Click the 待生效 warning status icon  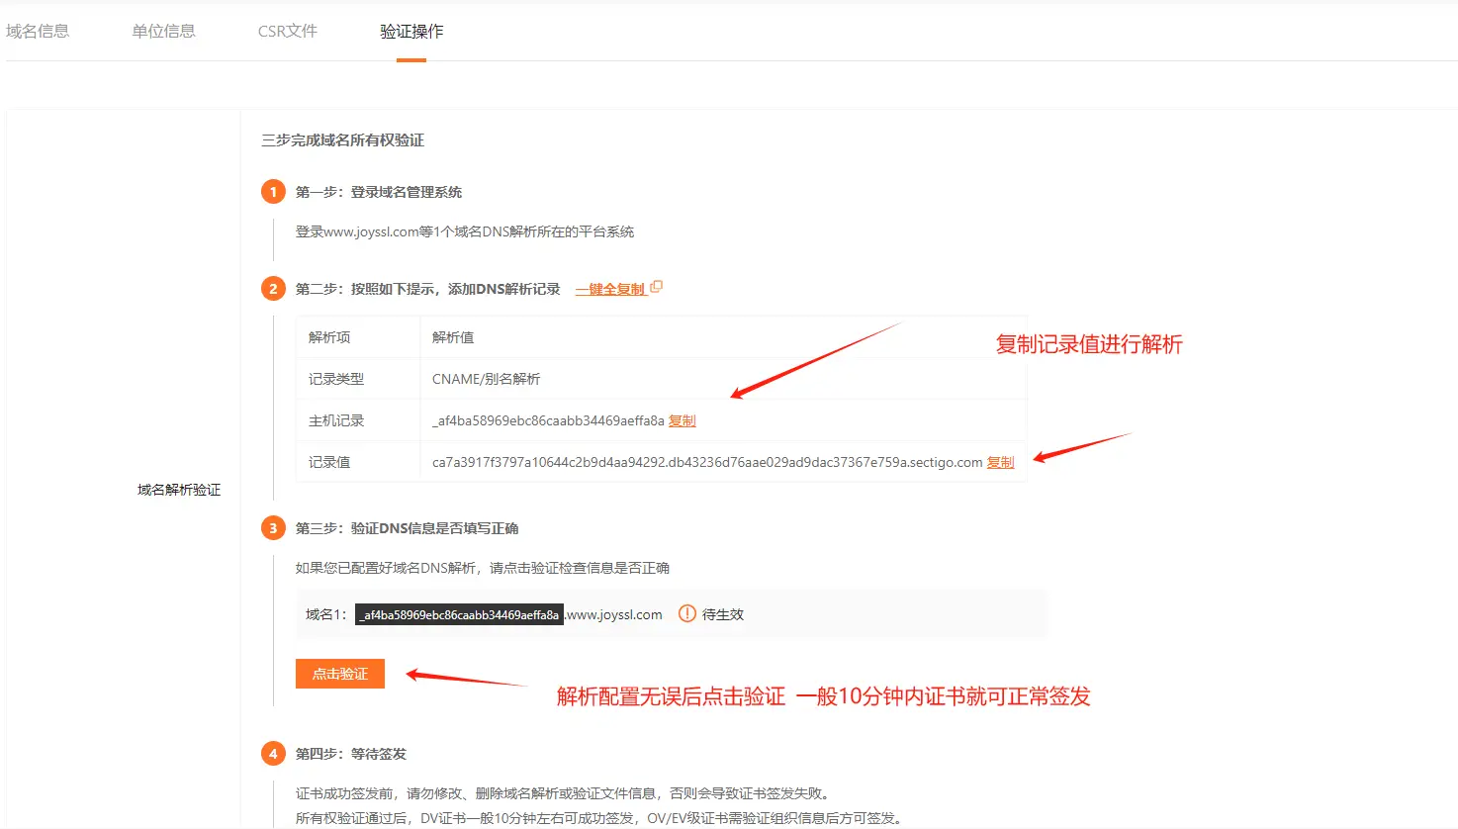click(687, 614)
